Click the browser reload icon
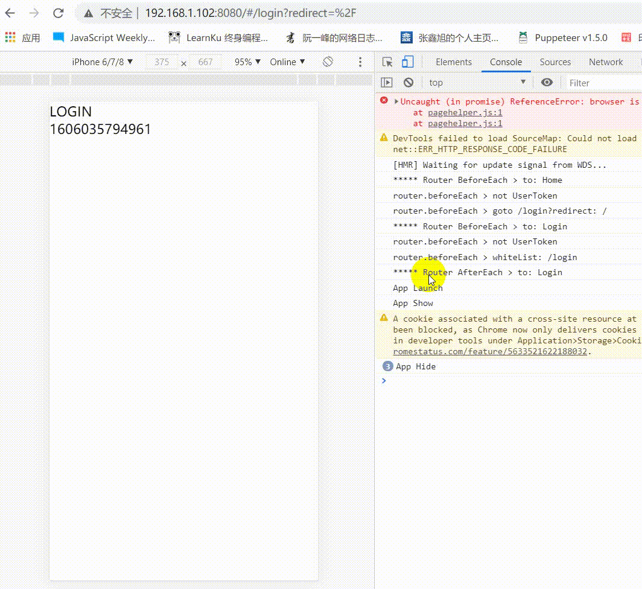The height and width of the screenshot is (589, 642). (57, 13)
